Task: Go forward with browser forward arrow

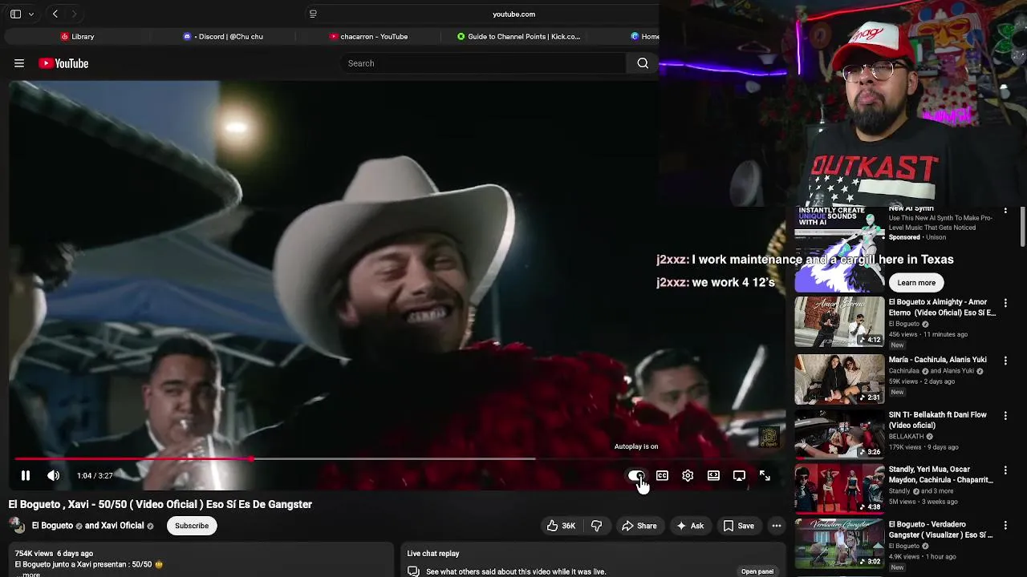Action: [x=74, y=14]
